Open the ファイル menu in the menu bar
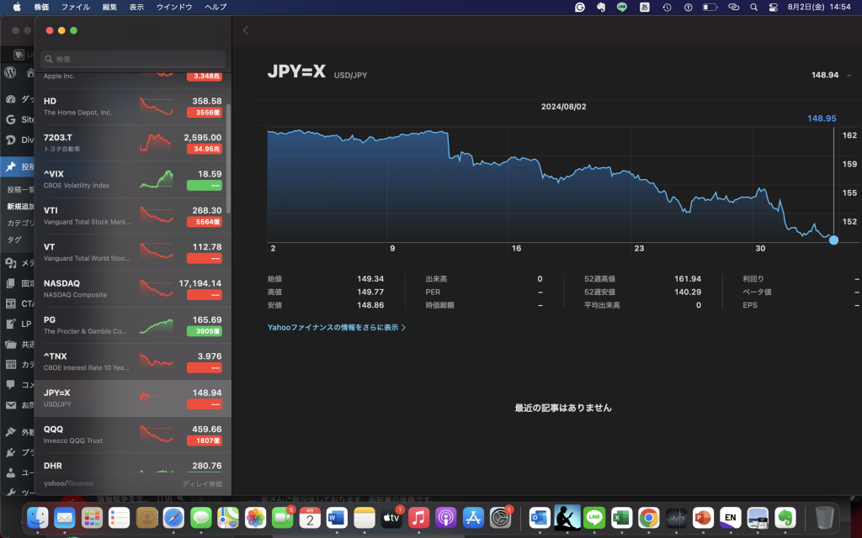 (x=76, y=7)
